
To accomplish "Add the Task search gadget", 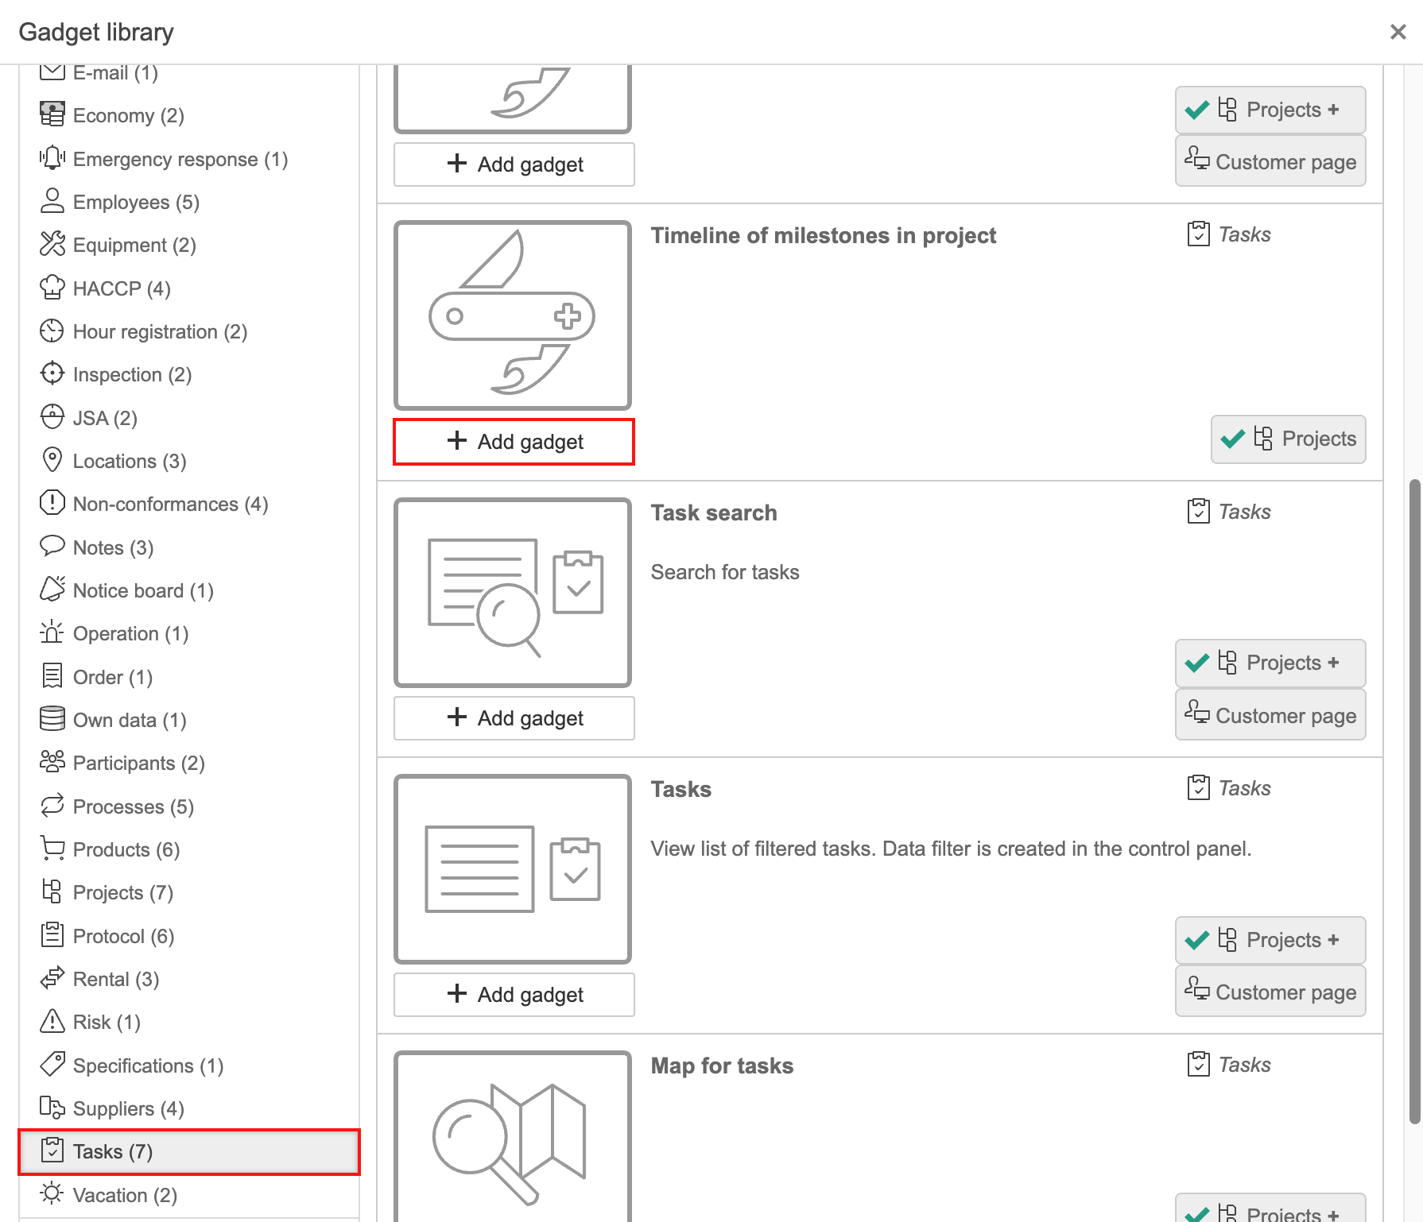I will point(514,718).
